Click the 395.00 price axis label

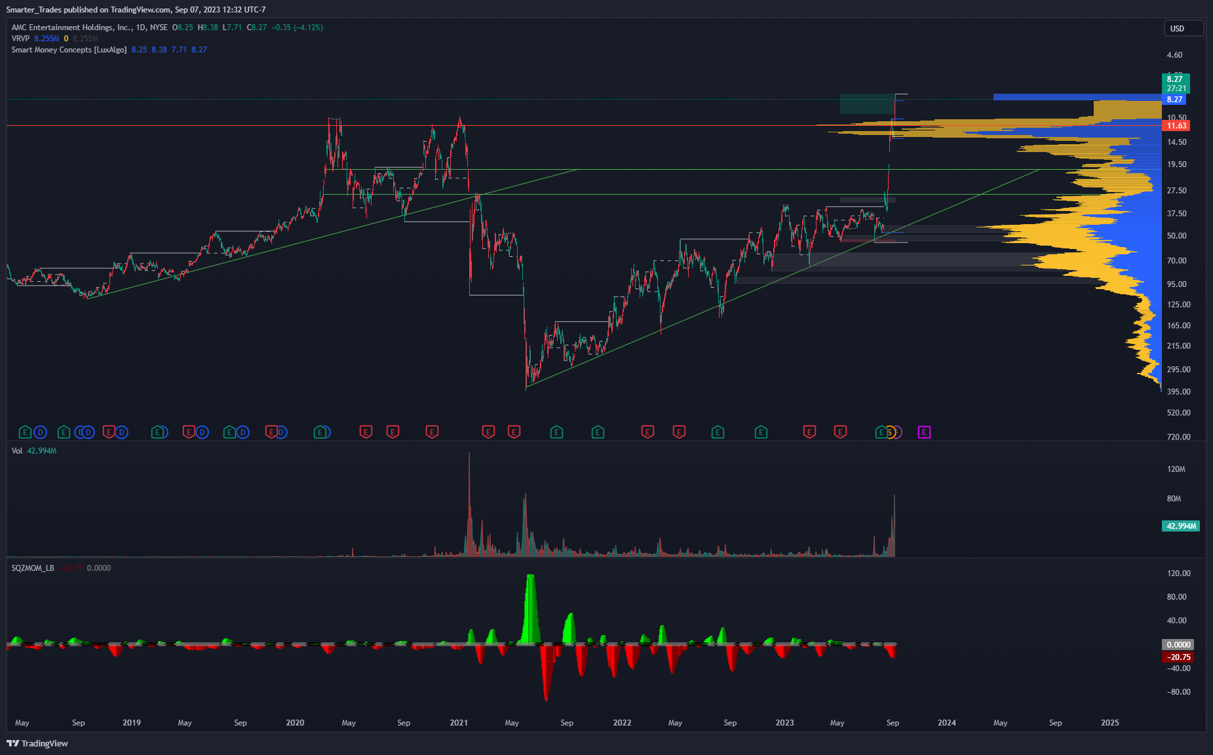(x=1179, y=392)
